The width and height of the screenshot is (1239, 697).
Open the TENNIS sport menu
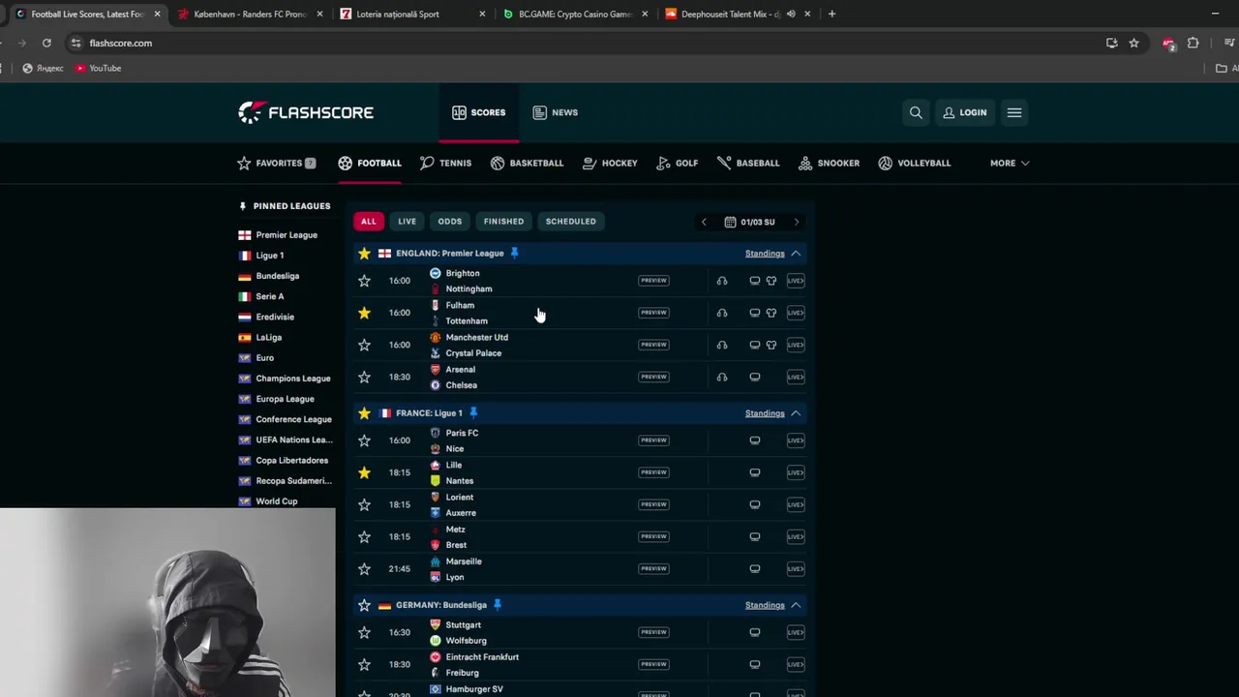[445, 163]
